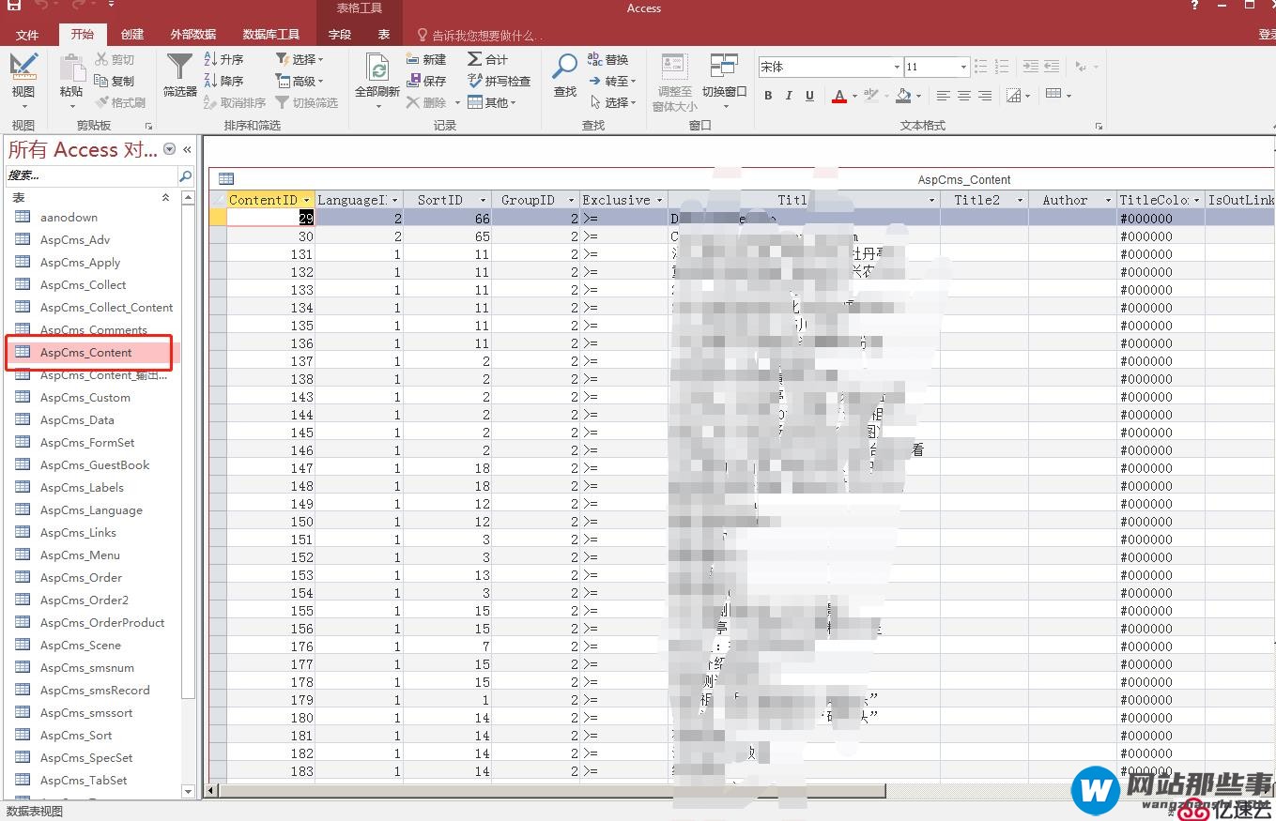Switch to the Create (创建) tab

[132, 35]
